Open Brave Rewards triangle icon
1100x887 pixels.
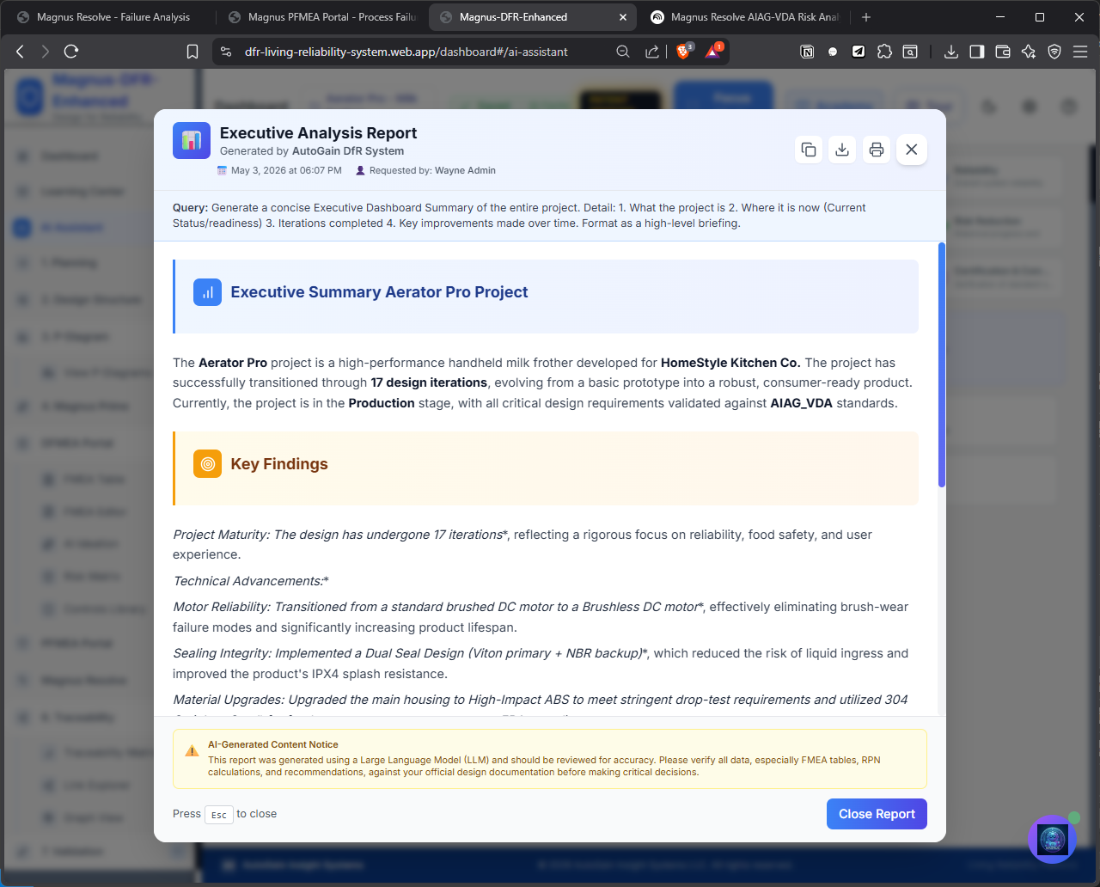coord(713,52)
